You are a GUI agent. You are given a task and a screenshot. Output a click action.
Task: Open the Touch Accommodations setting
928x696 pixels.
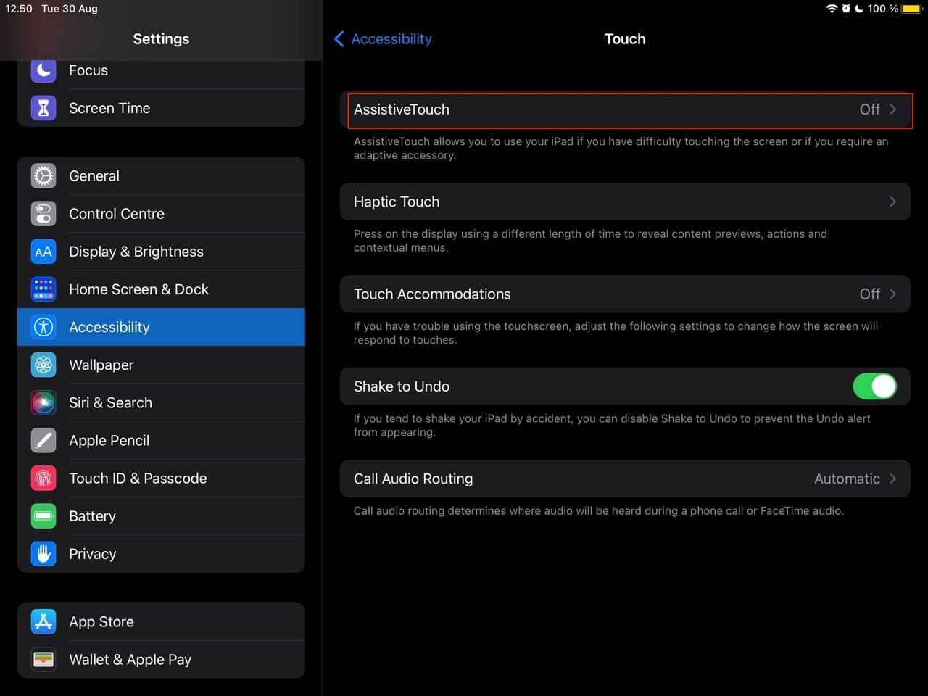coord(625,294)
